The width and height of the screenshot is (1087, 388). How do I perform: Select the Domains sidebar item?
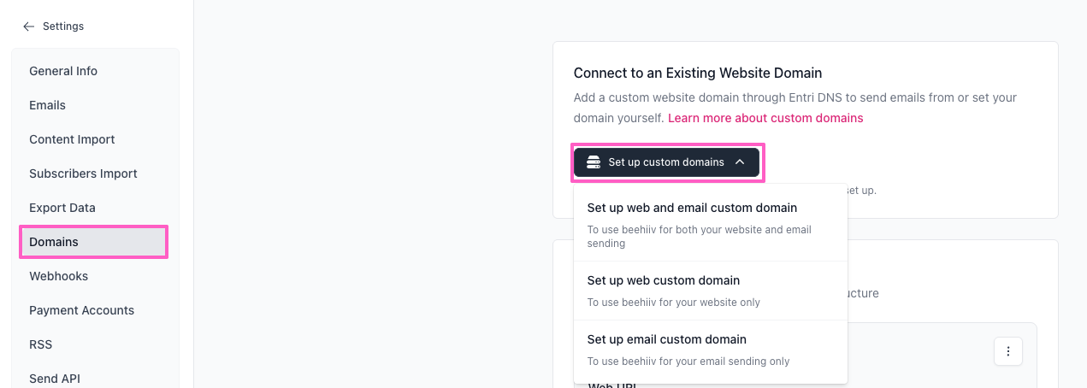tap(54, 242)
